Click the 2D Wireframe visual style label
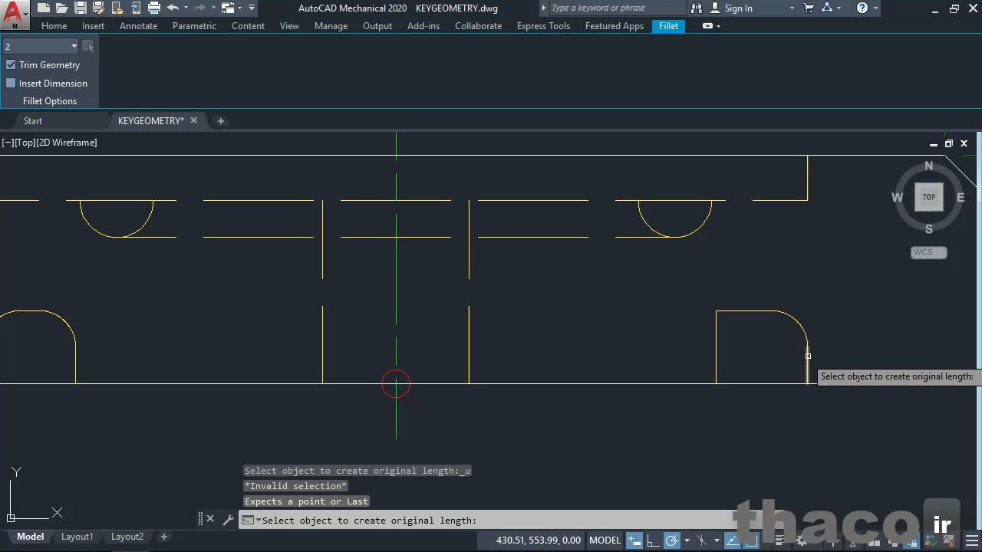This screenshot has width=982, height=552. (68, 143)
